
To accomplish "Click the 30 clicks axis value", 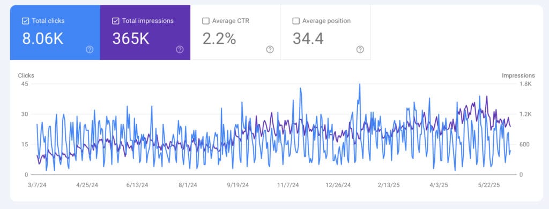I will [25, 114].
